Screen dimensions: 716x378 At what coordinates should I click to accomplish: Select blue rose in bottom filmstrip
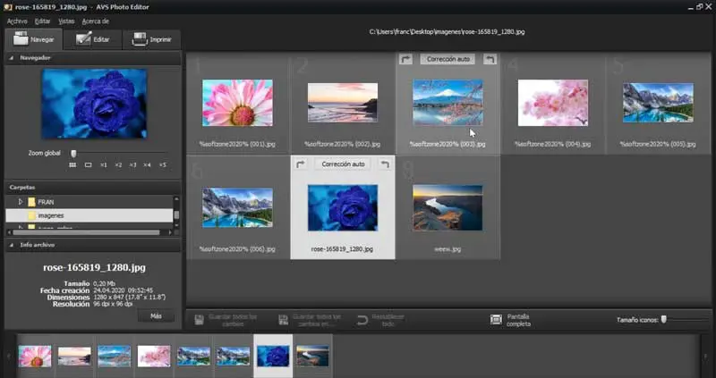tap(273, 357)
